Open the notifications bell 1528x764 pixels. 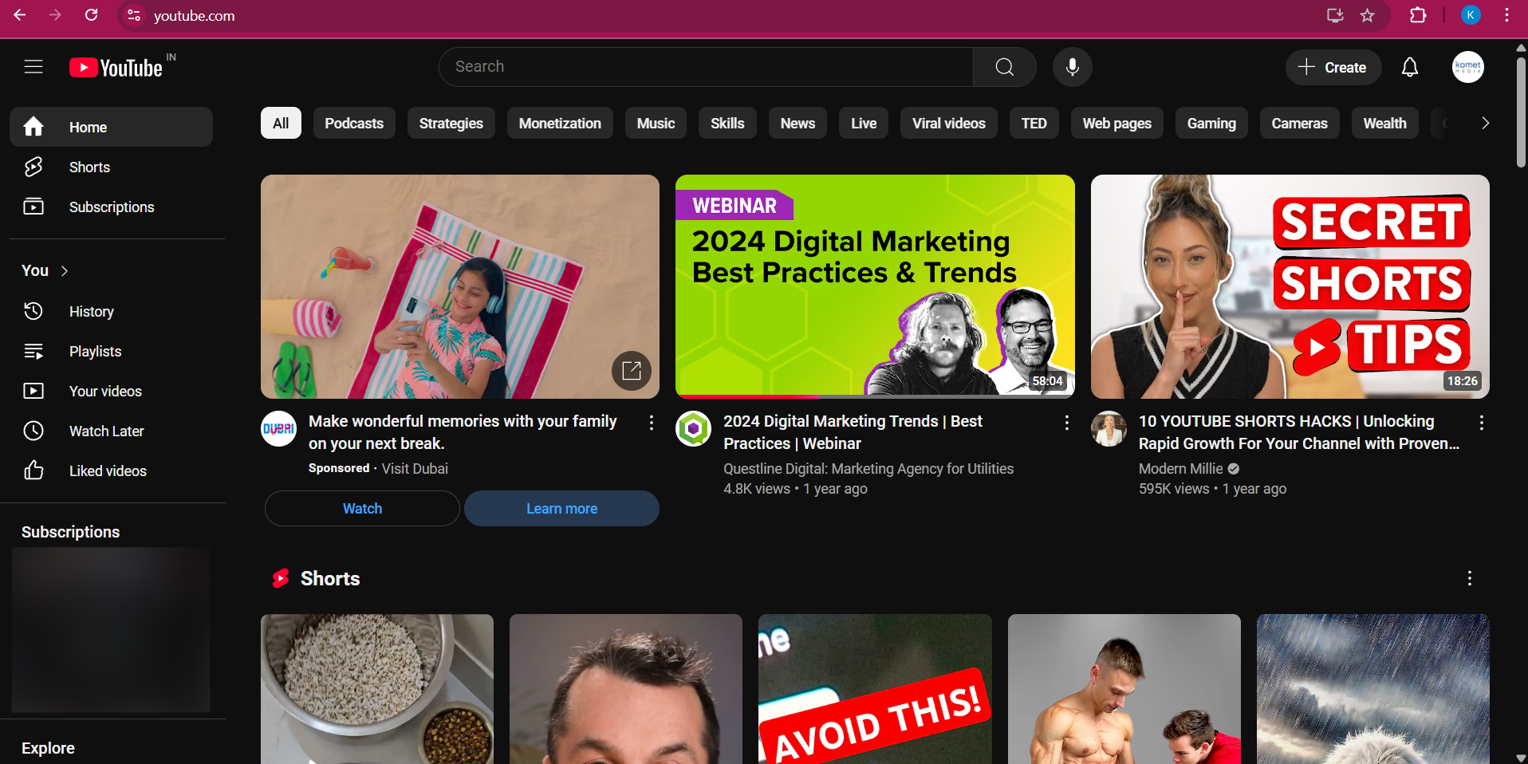click(1410, 68)
